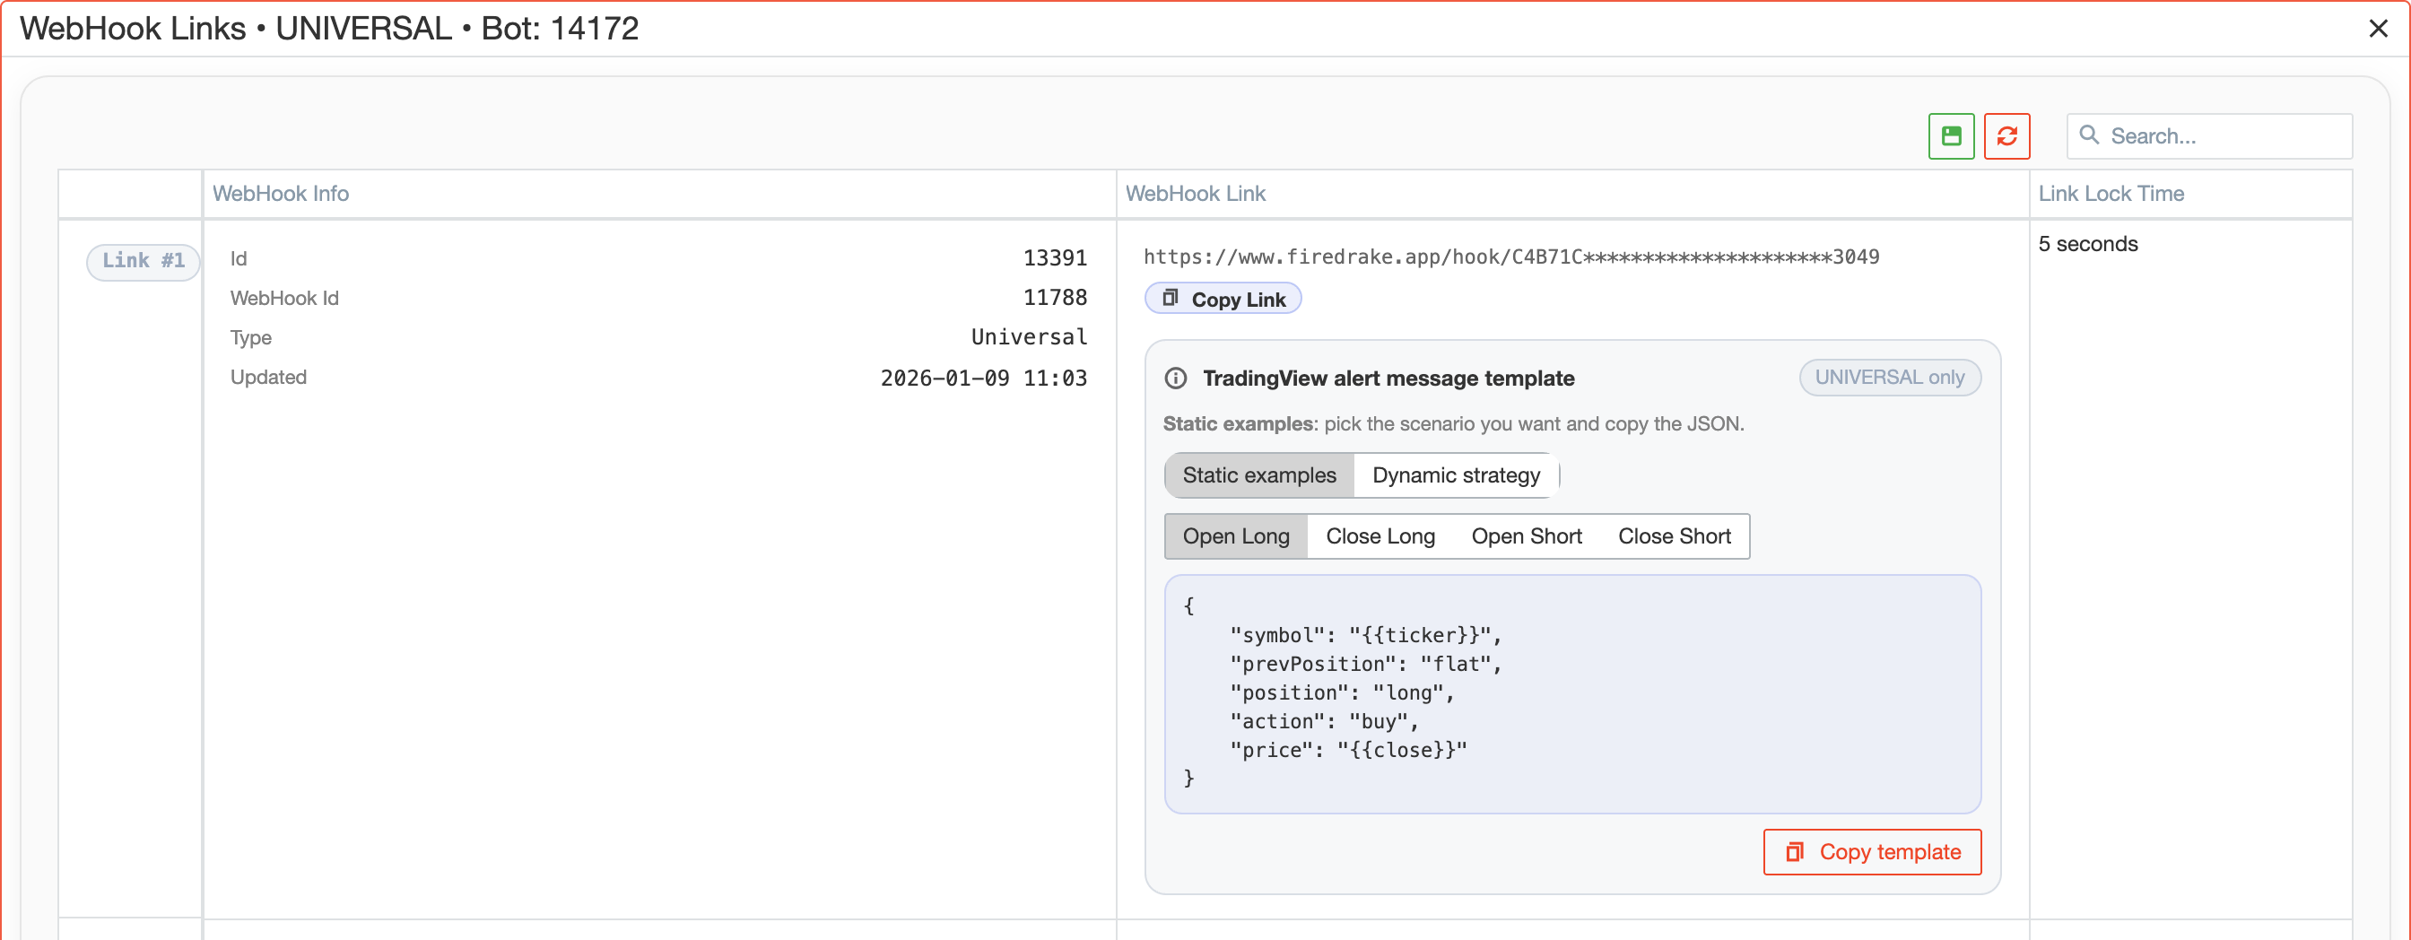Image resolution: width=2411 pixels, height=940 pixels.
Task: Switch to Dynamic strategy tab
Action: tap(1456, 475)
